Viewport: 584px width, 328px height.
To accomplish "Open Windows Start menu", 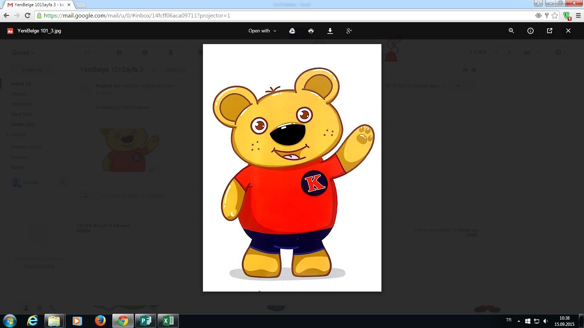I will pos(10,321).
